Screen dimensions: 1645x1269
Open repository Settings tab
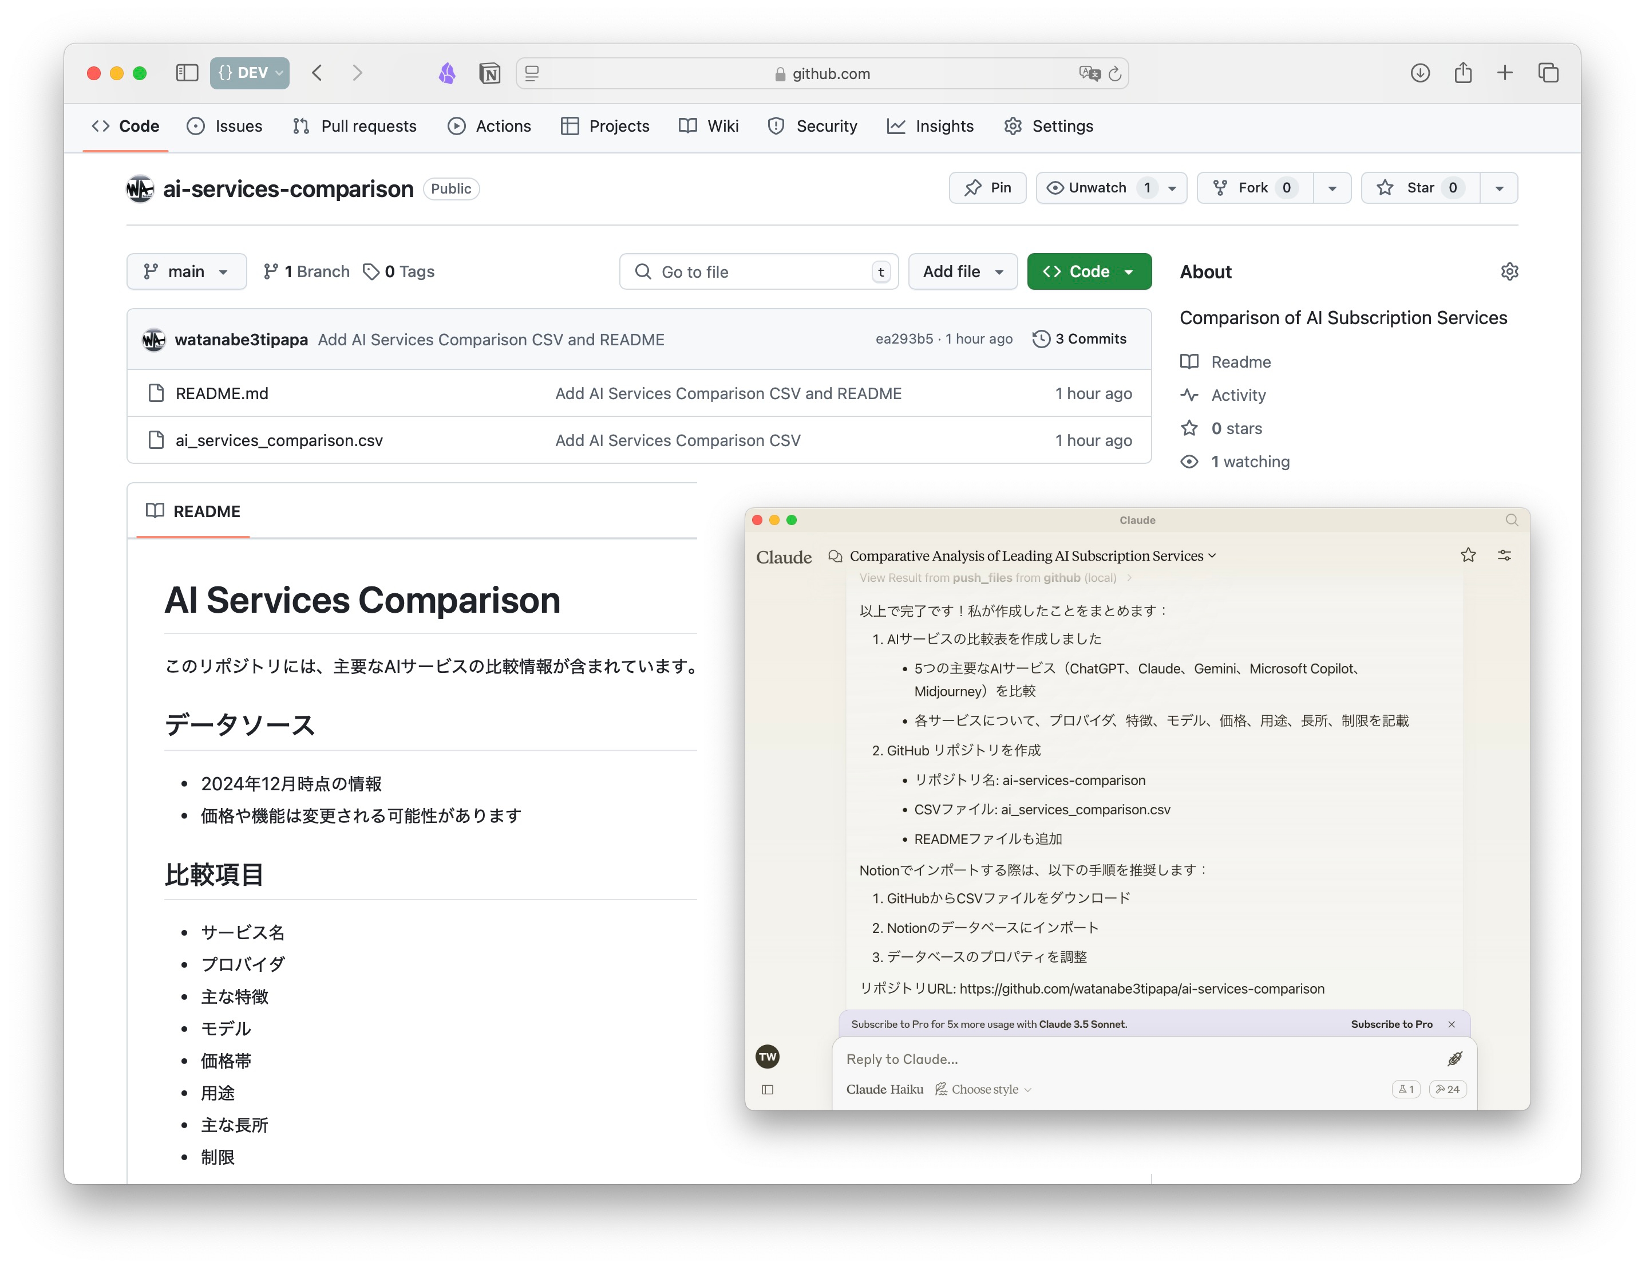click(1049, 127)
